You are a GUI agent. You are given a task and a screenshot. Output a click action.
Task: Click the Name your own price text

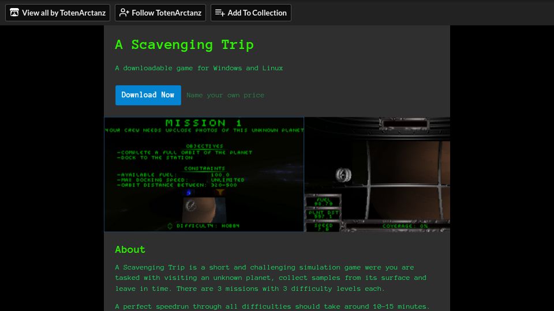coord(225,95)
